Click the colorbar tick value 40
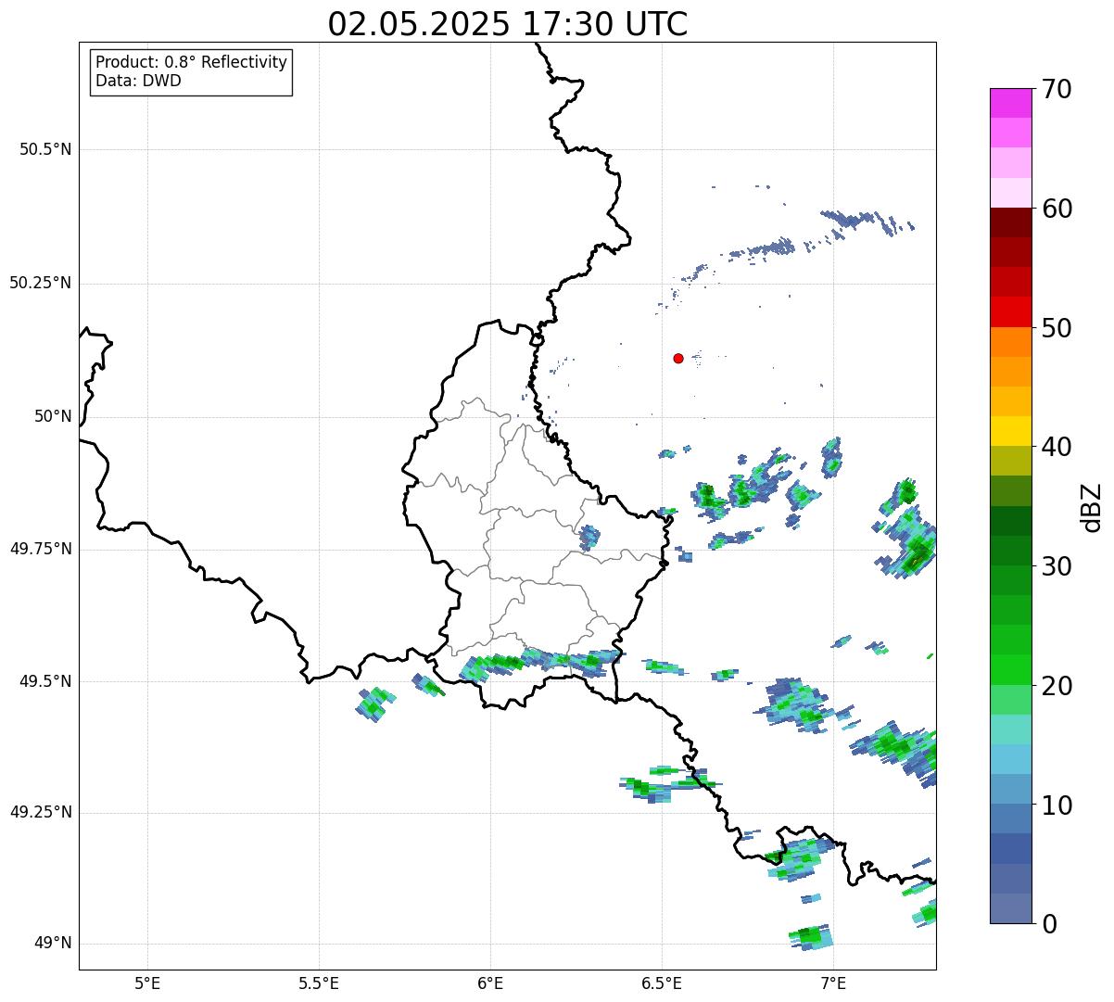 click(1057, 447)
